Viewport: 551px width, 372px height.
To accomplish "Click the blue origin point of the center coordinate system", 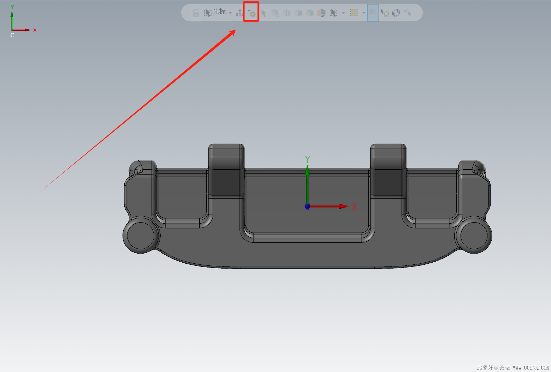I will (307, 206).
